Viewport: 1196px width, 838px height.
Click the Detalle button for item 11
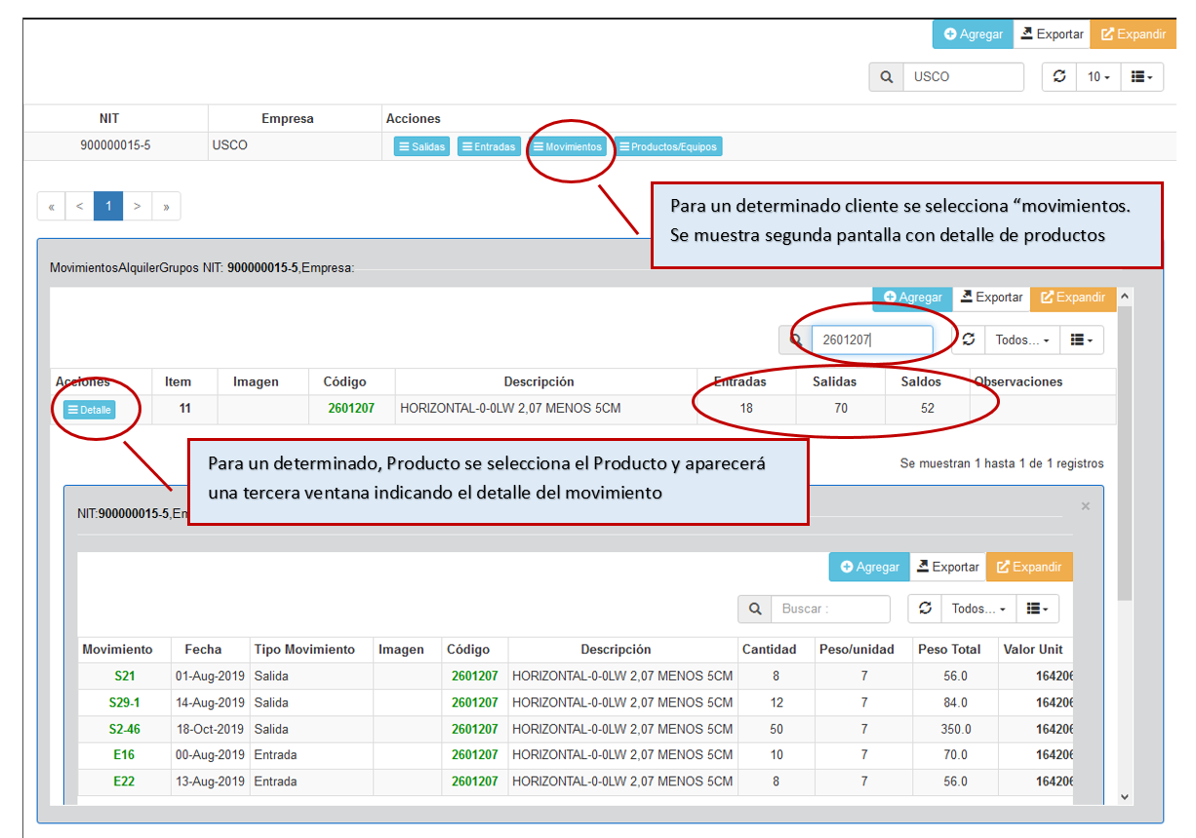(90, 410)
